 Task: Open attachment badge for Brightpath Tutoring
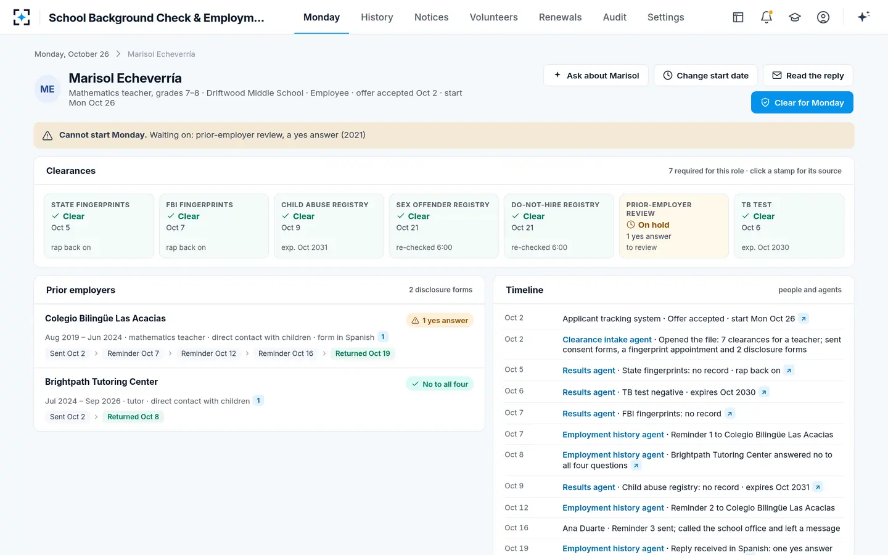pyautogui.click(x=258, y=400)
